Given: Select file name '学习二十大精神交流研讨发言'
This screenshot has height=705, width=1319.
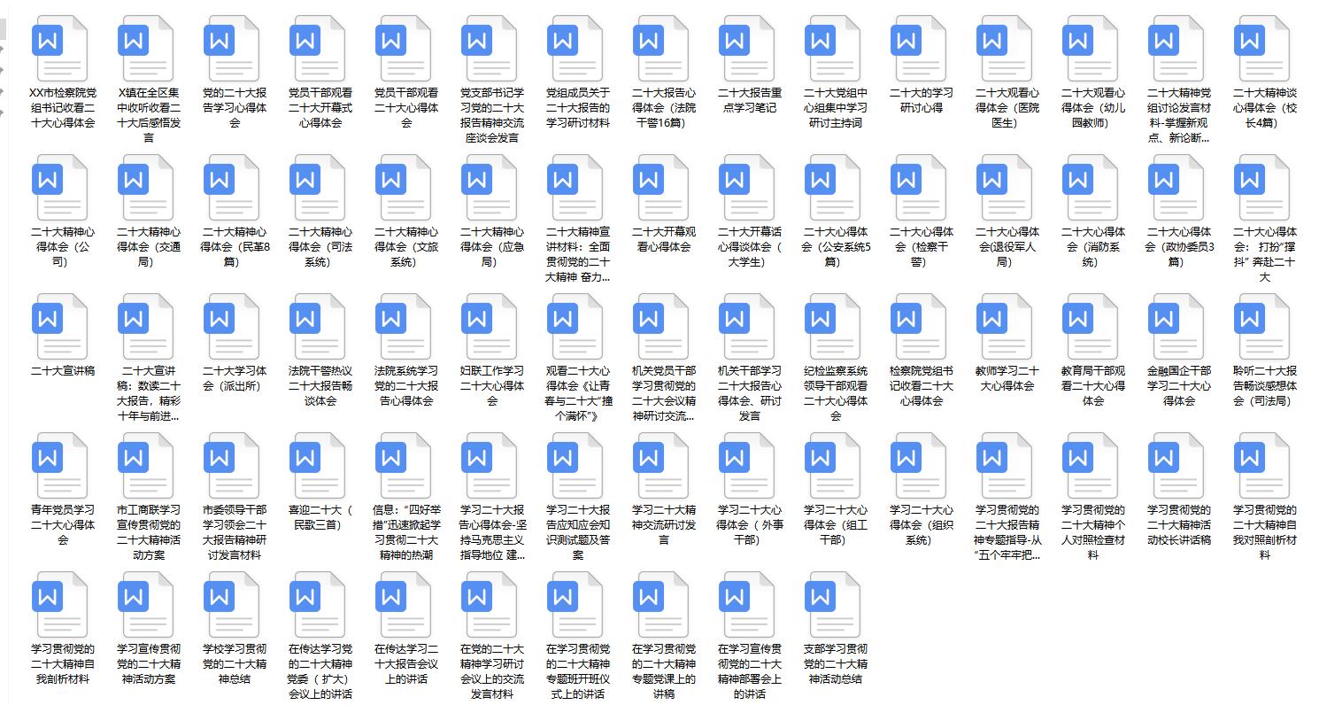Looking at the screenshot, I should coord(663,524).
